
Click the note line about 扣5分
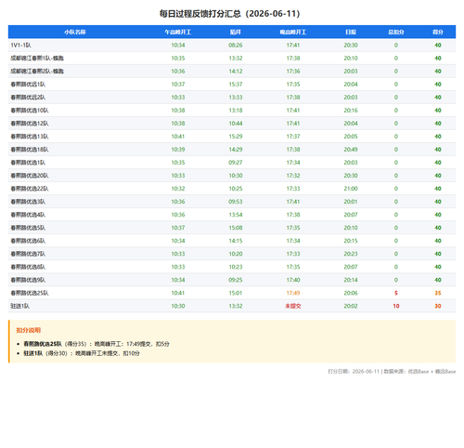coord(97,344)
